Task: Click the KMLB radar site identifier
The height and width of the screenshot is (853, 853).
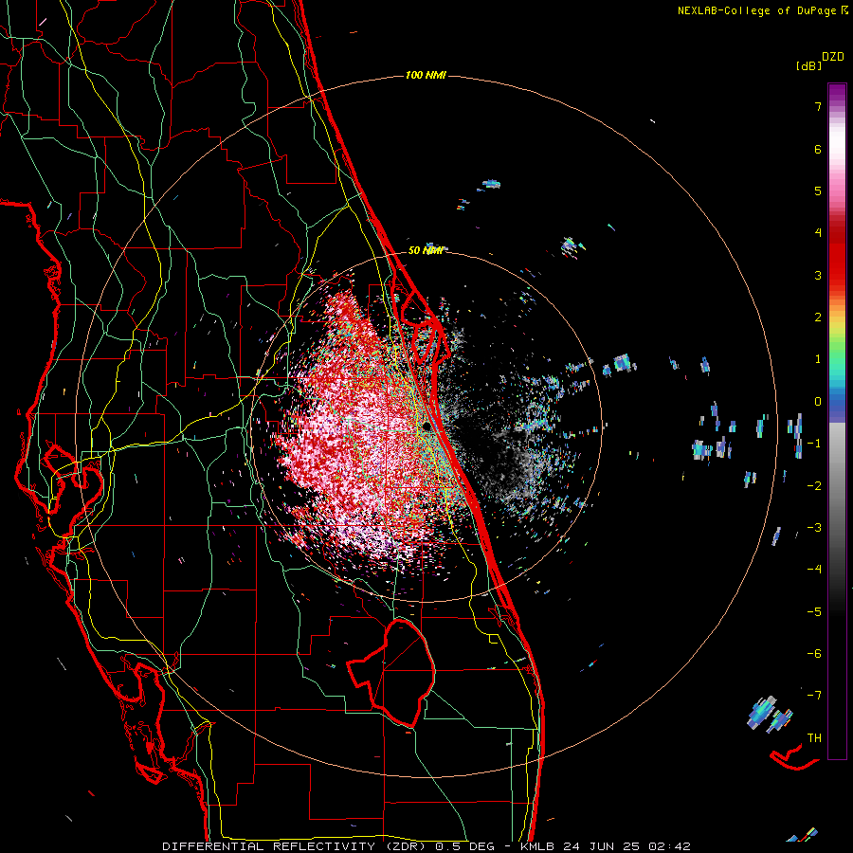Action: point(535,846)
